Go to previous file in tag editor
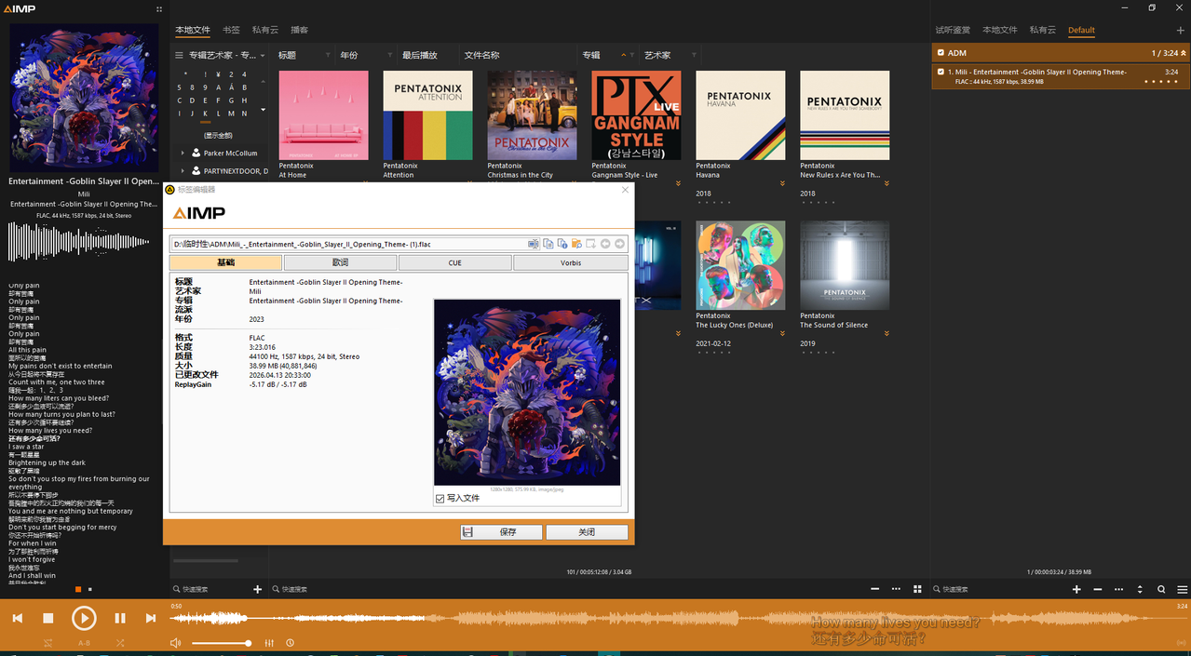The width and height of the screenshot is (1191, 656). (605, 244)
